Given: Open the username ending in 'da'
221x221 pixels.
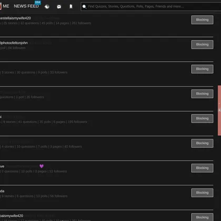Looking at the screenshot, I should pos(2,191).
